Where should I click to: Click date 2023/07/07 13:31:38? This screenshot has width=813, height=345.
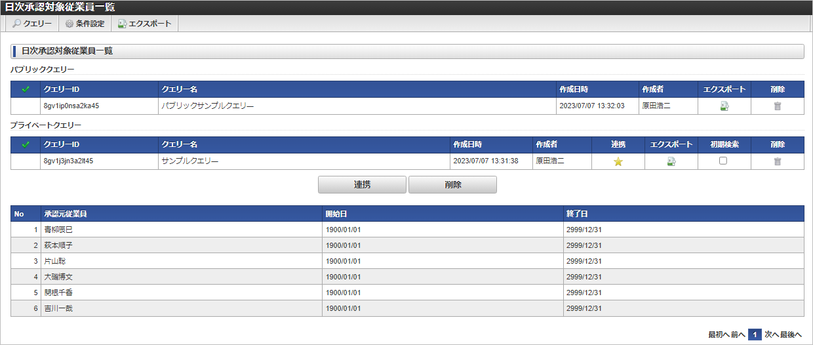pyautogui.click(x=486, y=161)
